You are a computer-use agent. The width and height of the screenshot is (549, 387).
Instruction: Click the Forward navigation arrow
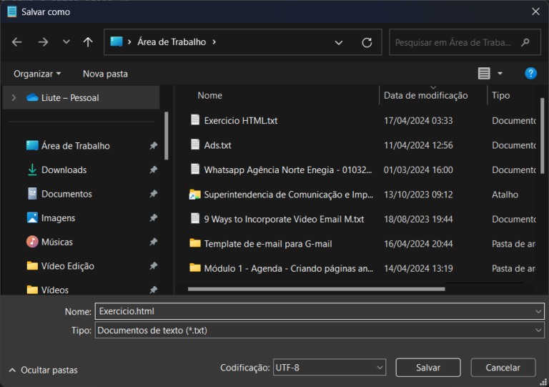[x=43, y=42]
